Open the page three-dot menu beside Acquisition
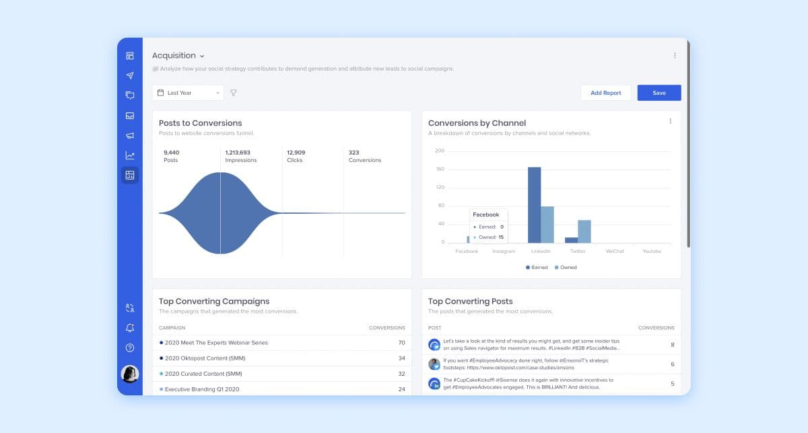This screenshot has width=808, height=433. point(675,56)
